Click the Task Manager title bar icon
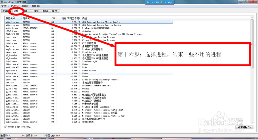 (2, 2)
